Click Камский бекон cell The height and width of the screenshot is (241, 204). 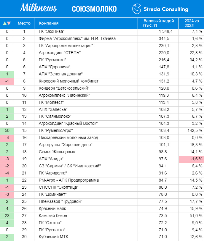pyautogui.click(x=86, y=216)
